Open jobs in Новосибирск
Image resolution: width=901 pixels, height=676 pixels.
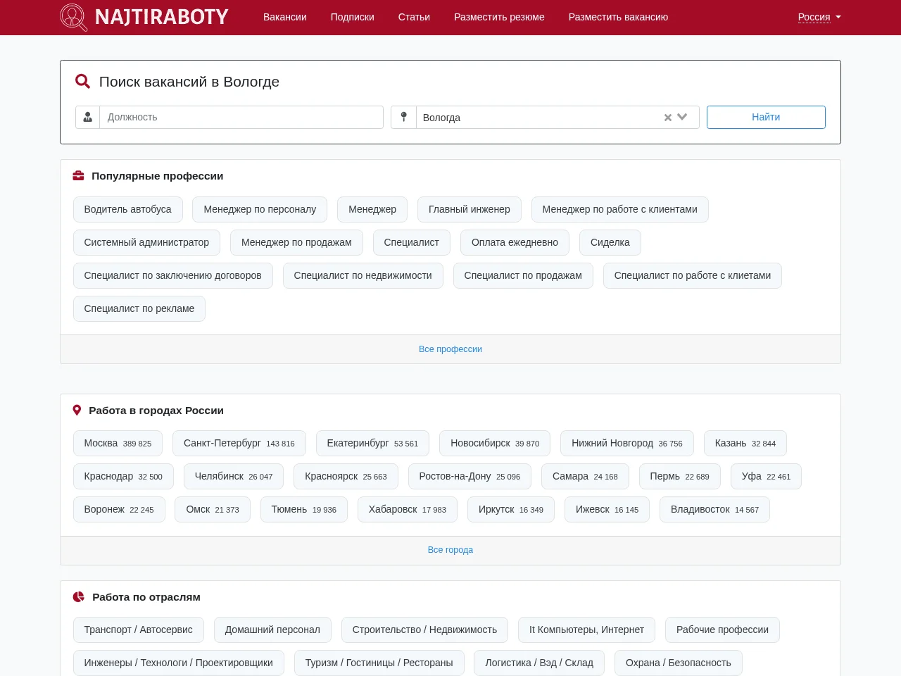tap(495, 444)
